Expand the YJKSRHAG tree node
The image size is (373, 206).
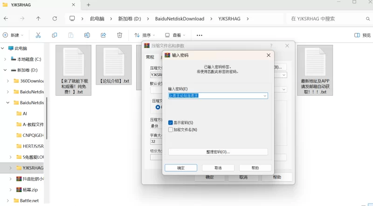[10, 168]
